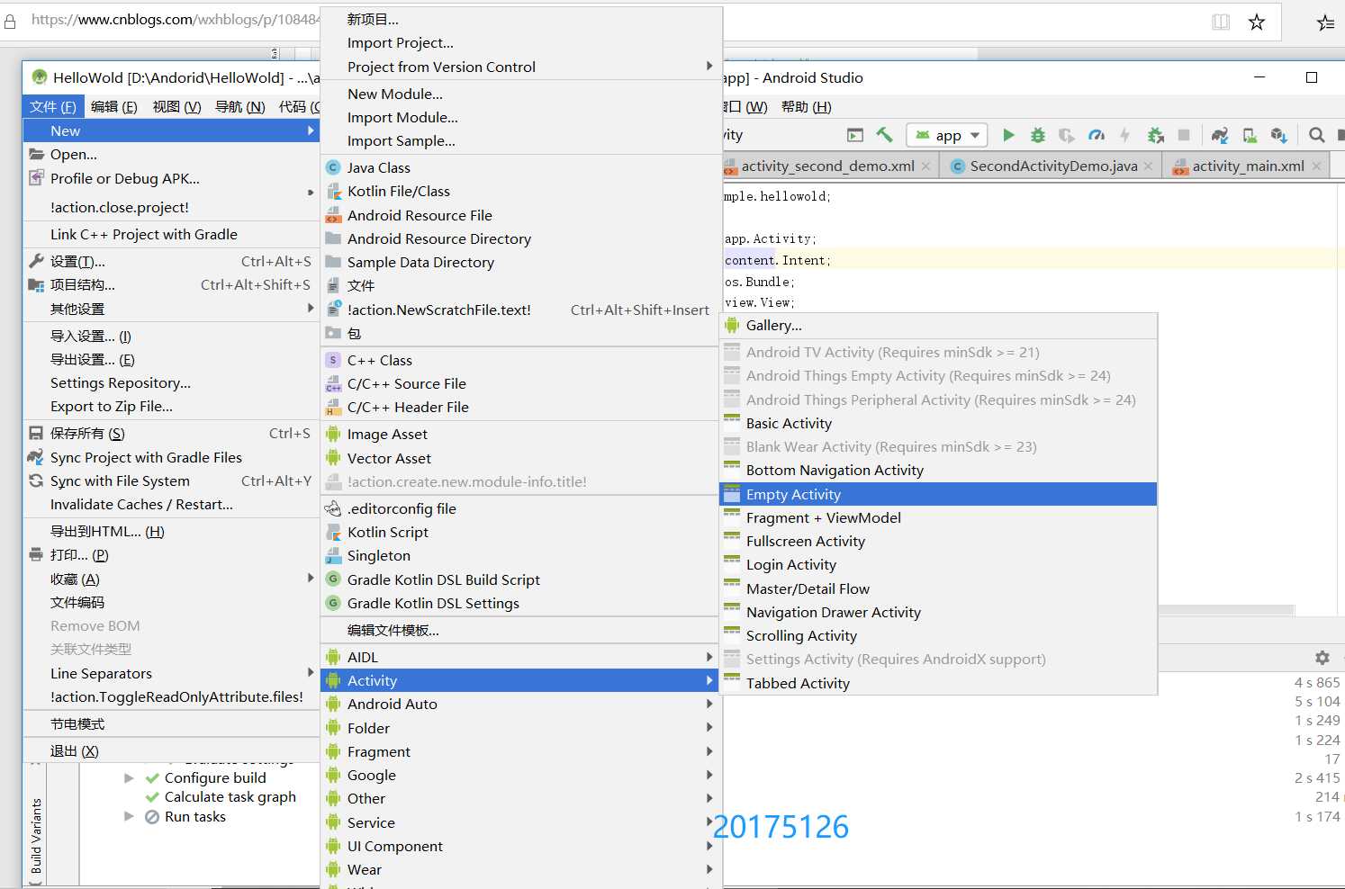Open the browser favorites list icon
The height and width of the screenshot is (889, 1345).
(1325, 22)
